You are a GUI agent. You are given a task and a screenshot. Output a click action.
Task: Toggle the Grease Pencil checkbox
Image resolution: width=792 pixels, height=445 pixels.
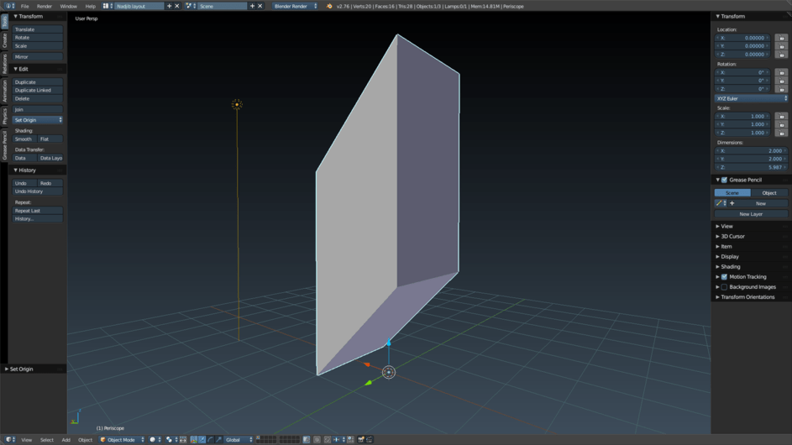tap(724, 180)
